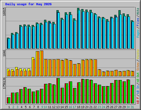
Task: Click the cyan Pages bar for day 18
Action: point(79,29)
